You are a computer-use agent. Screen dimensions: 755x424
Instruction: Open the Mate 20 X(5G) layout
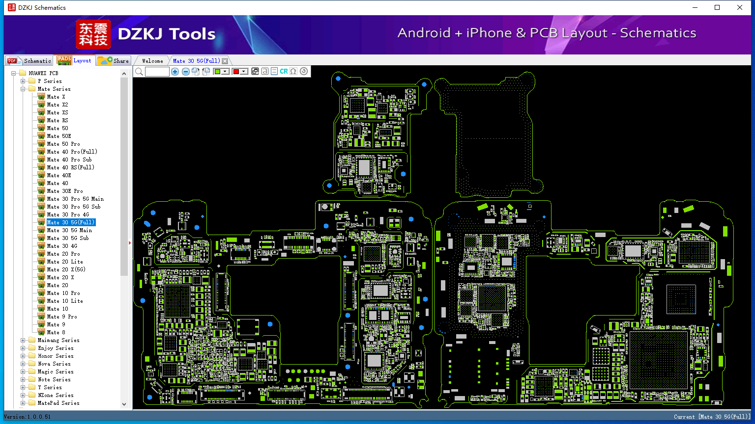[x=66, y=269]
